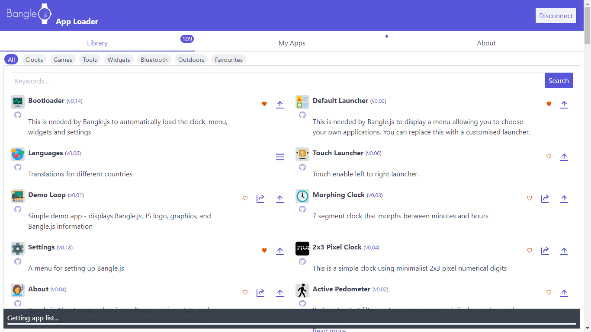Upload the Demo Loop app
This screenshot has height=332, width=591.
pos(280,198)
